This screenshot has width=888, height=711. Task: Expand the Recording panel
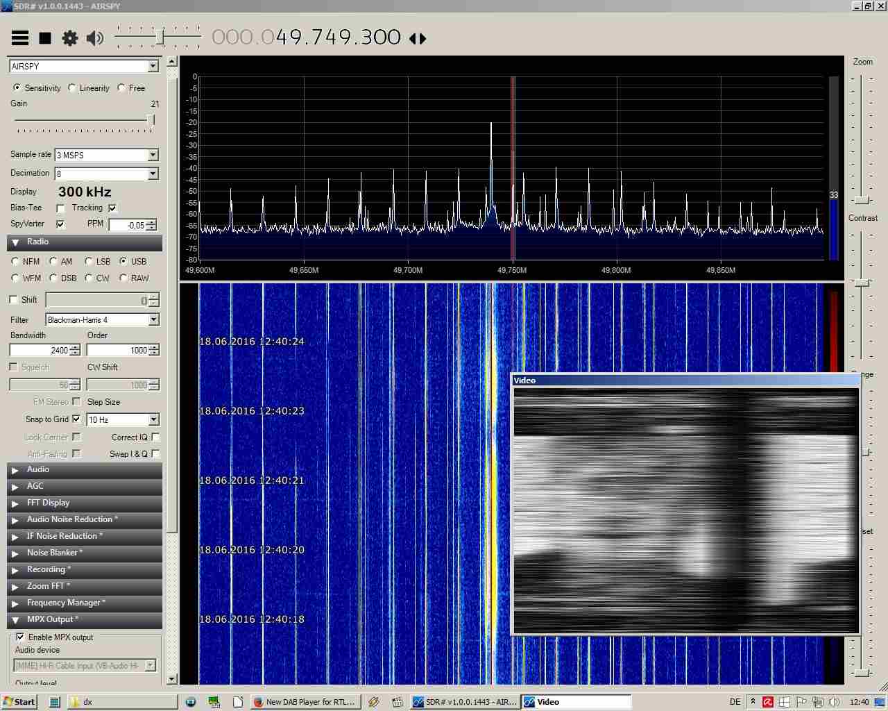tap(85, 570)
